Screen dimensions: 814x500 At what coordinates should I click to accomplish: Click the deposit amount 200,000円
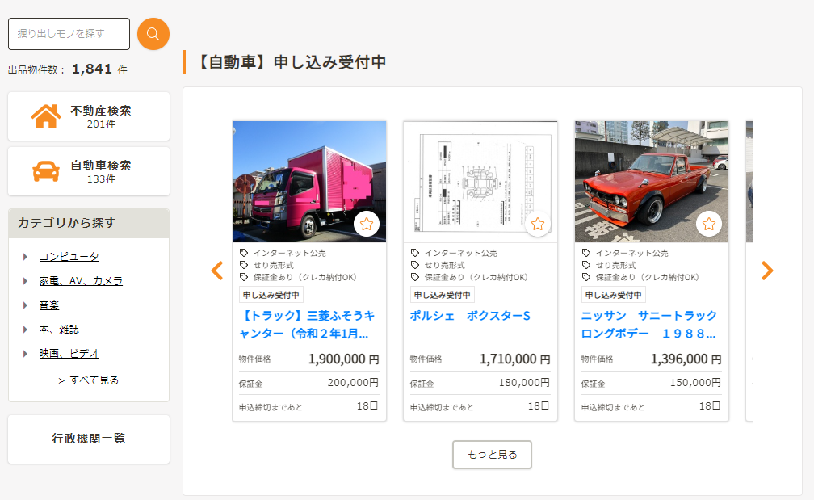pos(353,383)
